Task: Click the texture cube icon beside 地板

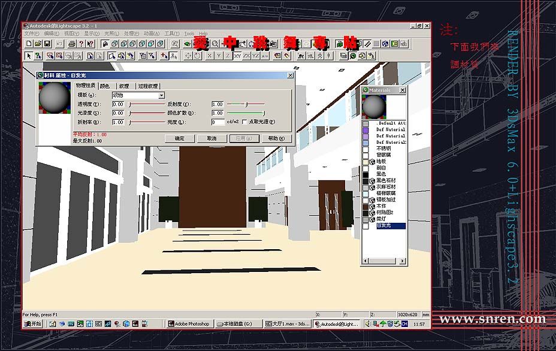Action: point(372,162)
